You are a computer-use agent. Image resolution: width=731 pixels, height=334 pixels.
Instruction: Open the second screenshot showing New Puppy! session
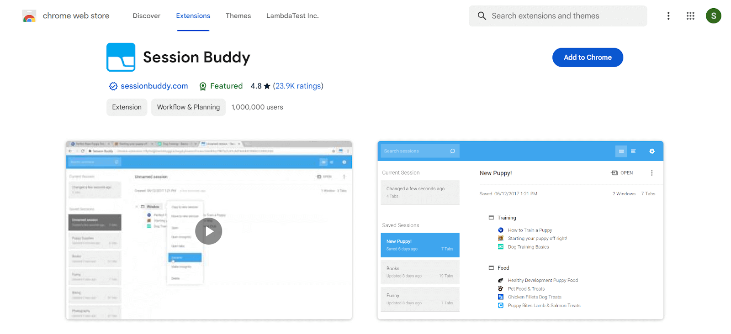pyautogui.click(x=520, y=230)
